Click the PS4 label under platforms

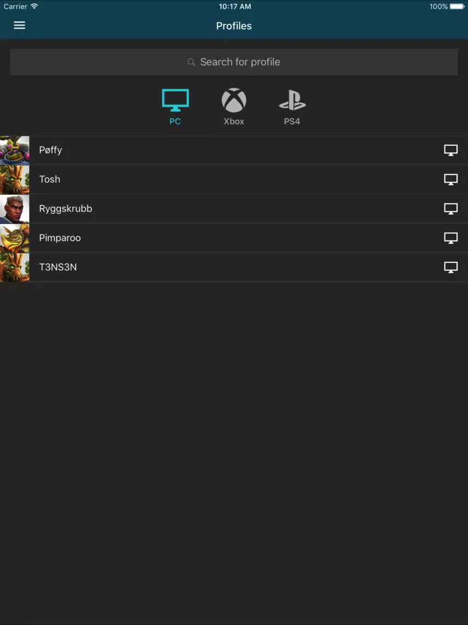coord(292,122)
